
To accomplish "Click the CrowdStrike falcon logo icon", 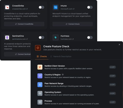I will click(7, 7).
